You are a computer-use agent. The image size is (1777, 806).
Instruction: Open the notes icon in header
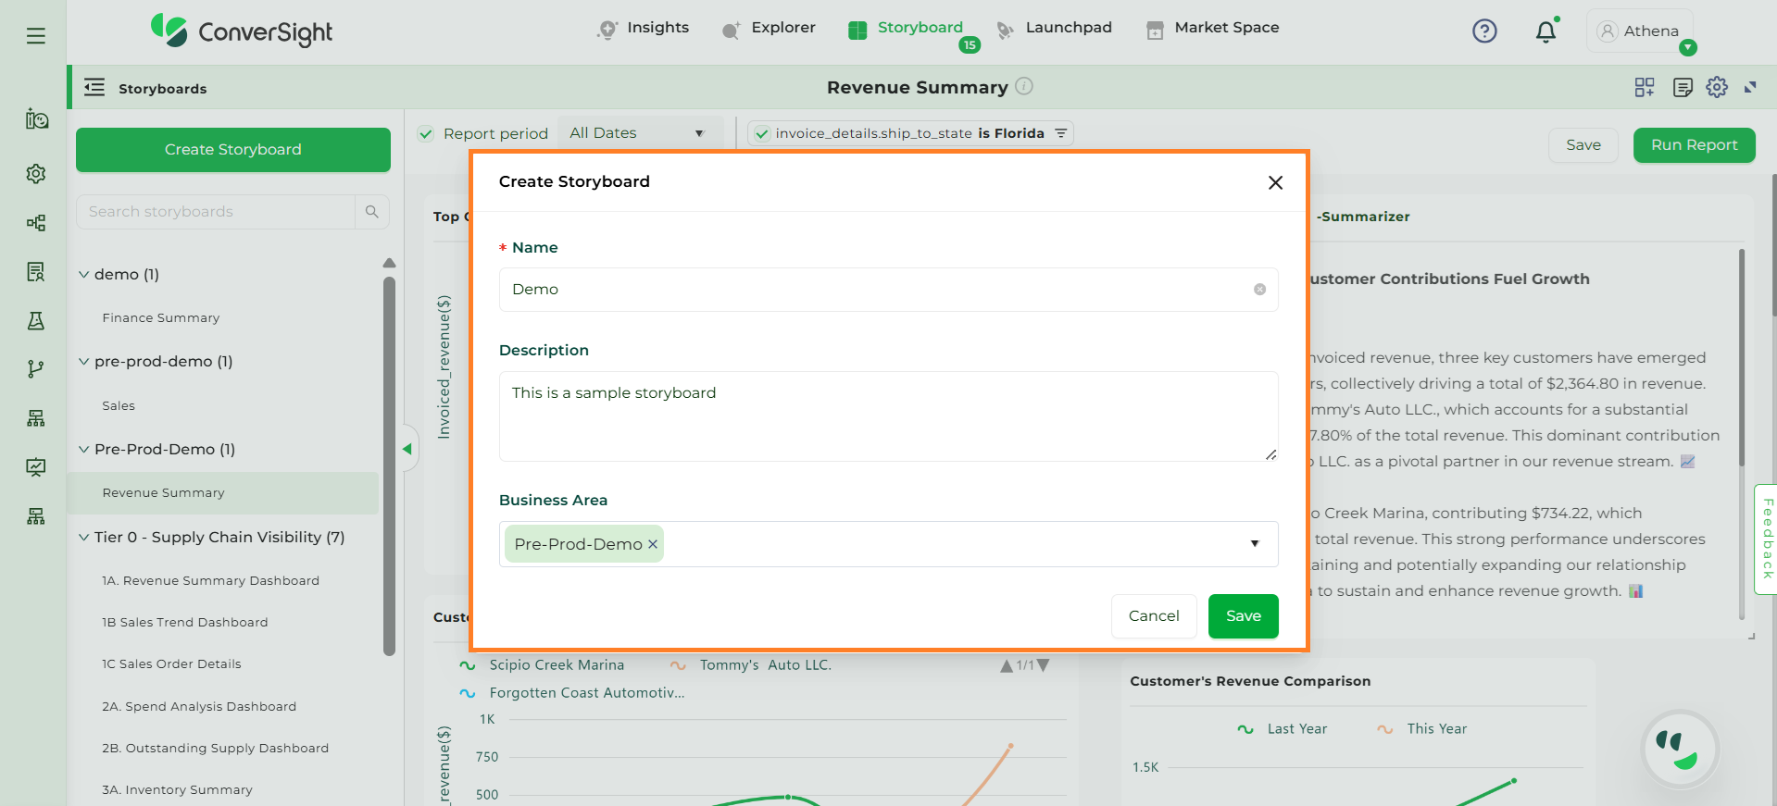point(1683,87)
